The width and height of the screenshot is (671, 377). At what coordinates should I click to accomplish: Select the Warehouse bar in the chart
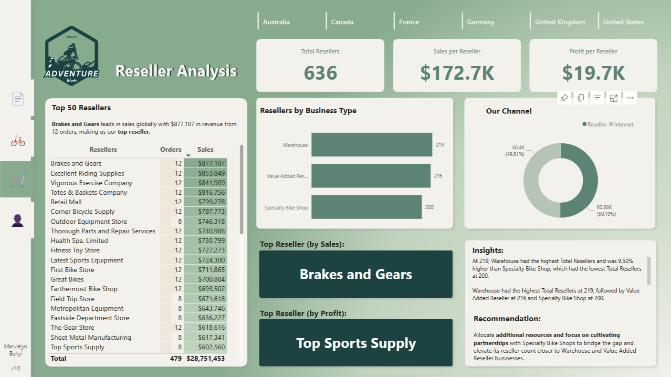point(372,145)
